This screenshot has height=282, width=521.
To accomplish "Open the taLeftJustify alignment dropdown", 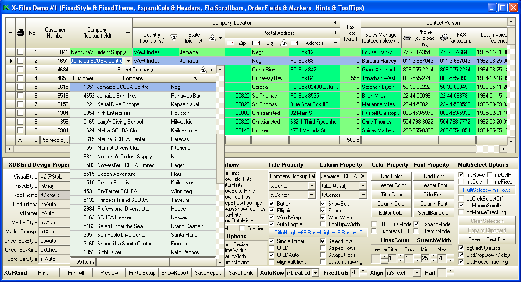I will click(x=363, y=186).
